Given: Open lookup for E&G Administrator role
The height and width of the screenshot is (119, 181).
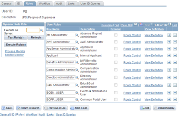Looking at the screenshot, I should pos(77,85).
